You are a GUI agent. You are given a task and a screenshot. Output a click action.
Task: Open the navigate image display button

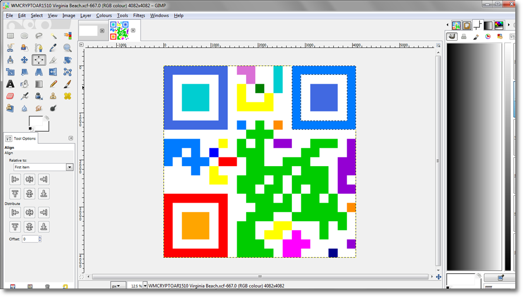[439, 277]
